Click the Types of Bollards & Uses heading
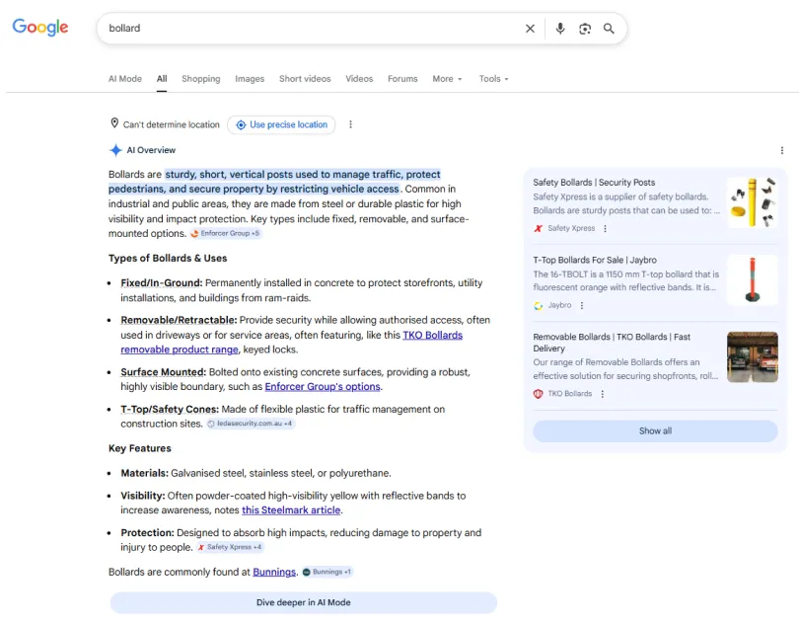The image size is (799, 622). (168, 259)
